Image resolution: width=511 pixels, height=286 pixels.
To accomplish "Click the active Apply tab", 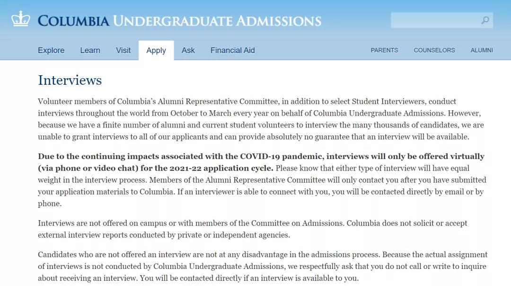I will (x=156, y=50).
